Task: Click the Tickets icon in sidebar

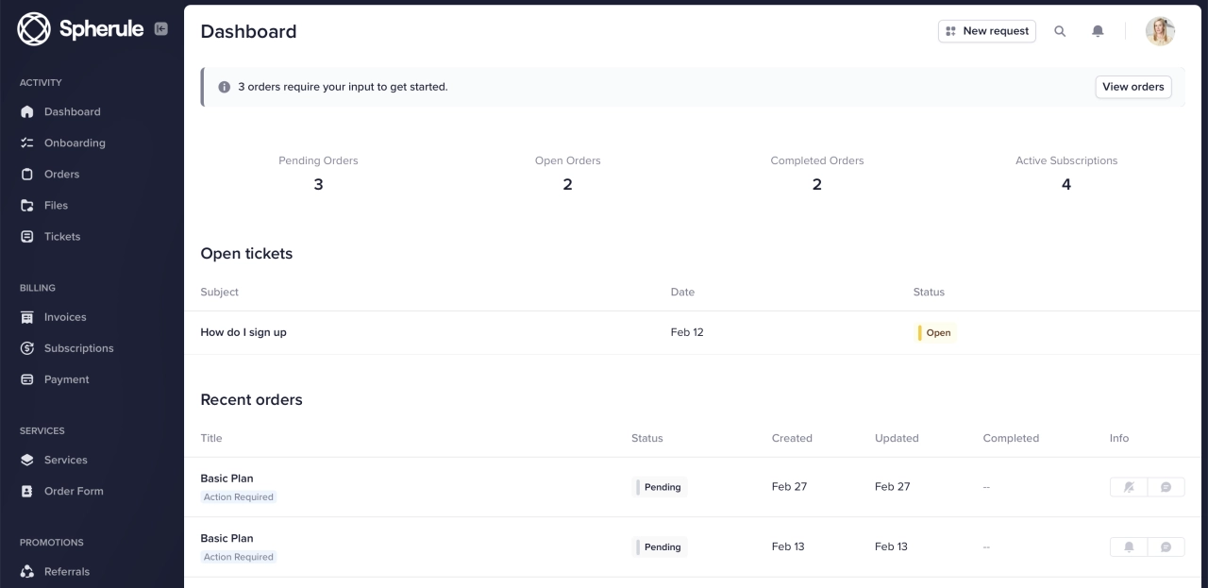Action: click(x=27, y=236)
